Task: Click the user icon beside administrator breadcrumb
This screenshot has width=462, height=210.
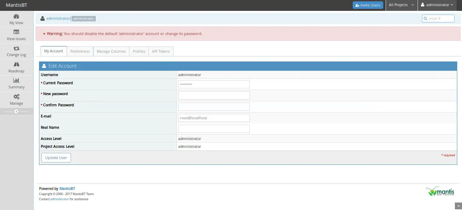Action: click(42, 18)
